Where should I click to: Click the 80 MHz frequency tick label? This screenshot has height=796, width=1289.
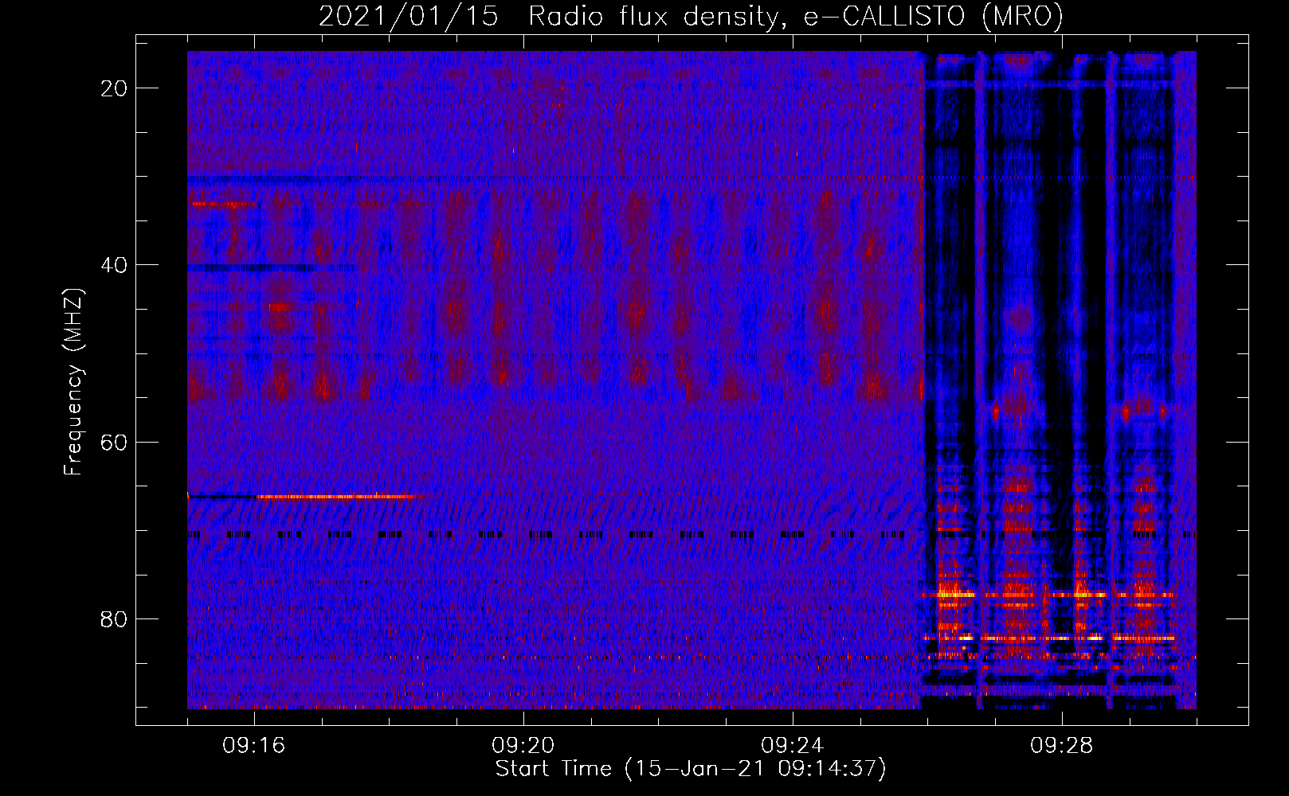(115, 618)
